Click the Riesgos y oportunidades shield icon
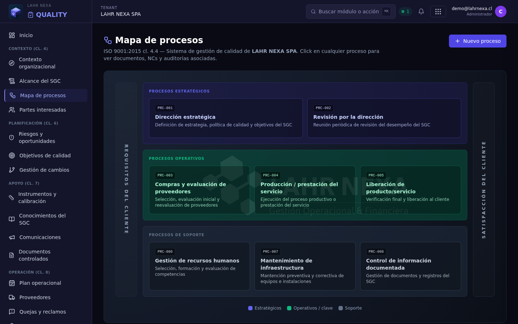The width and height of the screenshot is (518, 324). [x=12, y=138]
